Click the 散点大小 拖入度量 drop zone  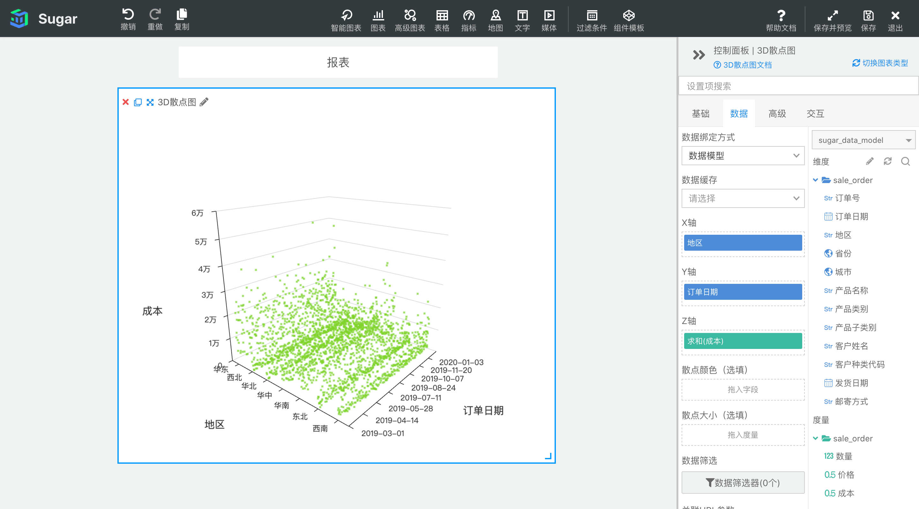click(743, 435)
